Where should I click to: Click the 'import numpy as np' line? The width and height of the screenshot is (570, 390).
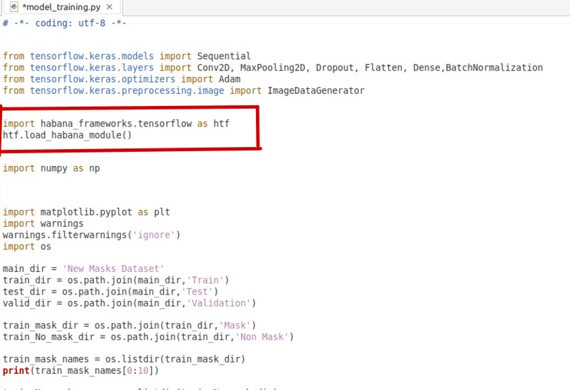point(51,168)
